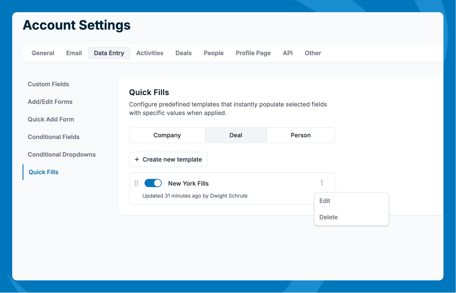Click the drag handle beside New York Fills
The width and height of the screenshot is (456, 293).
[136, 183]
